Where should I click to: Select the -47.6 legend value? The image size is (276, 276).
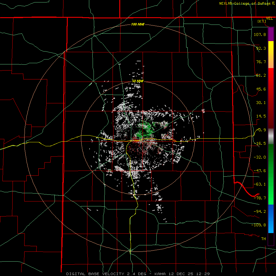tap(260, 171)
